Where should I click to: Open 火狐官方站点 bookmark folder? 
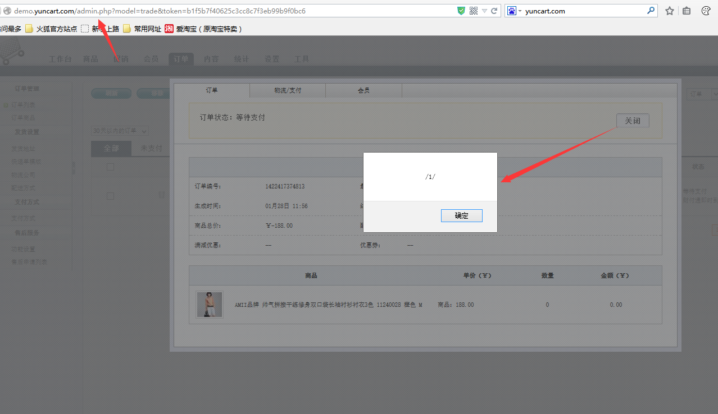tap(51, 29)
